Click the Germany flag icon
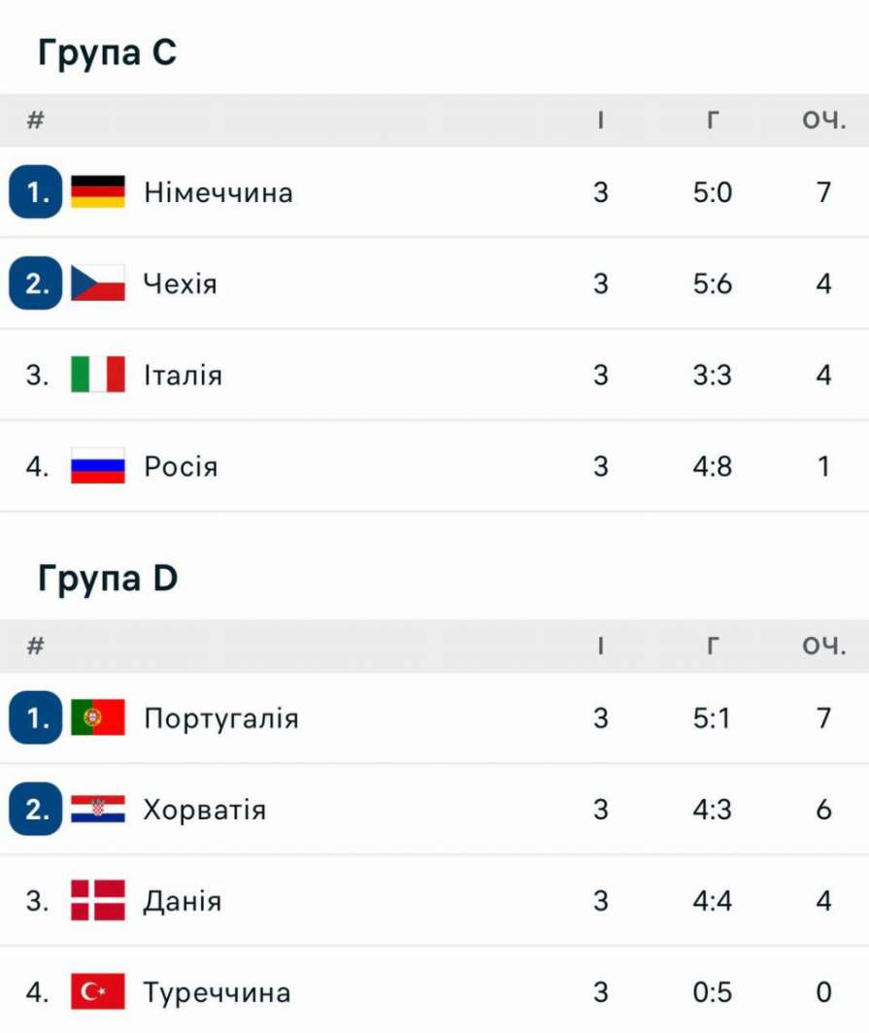869x1033 pixels. 97,191
